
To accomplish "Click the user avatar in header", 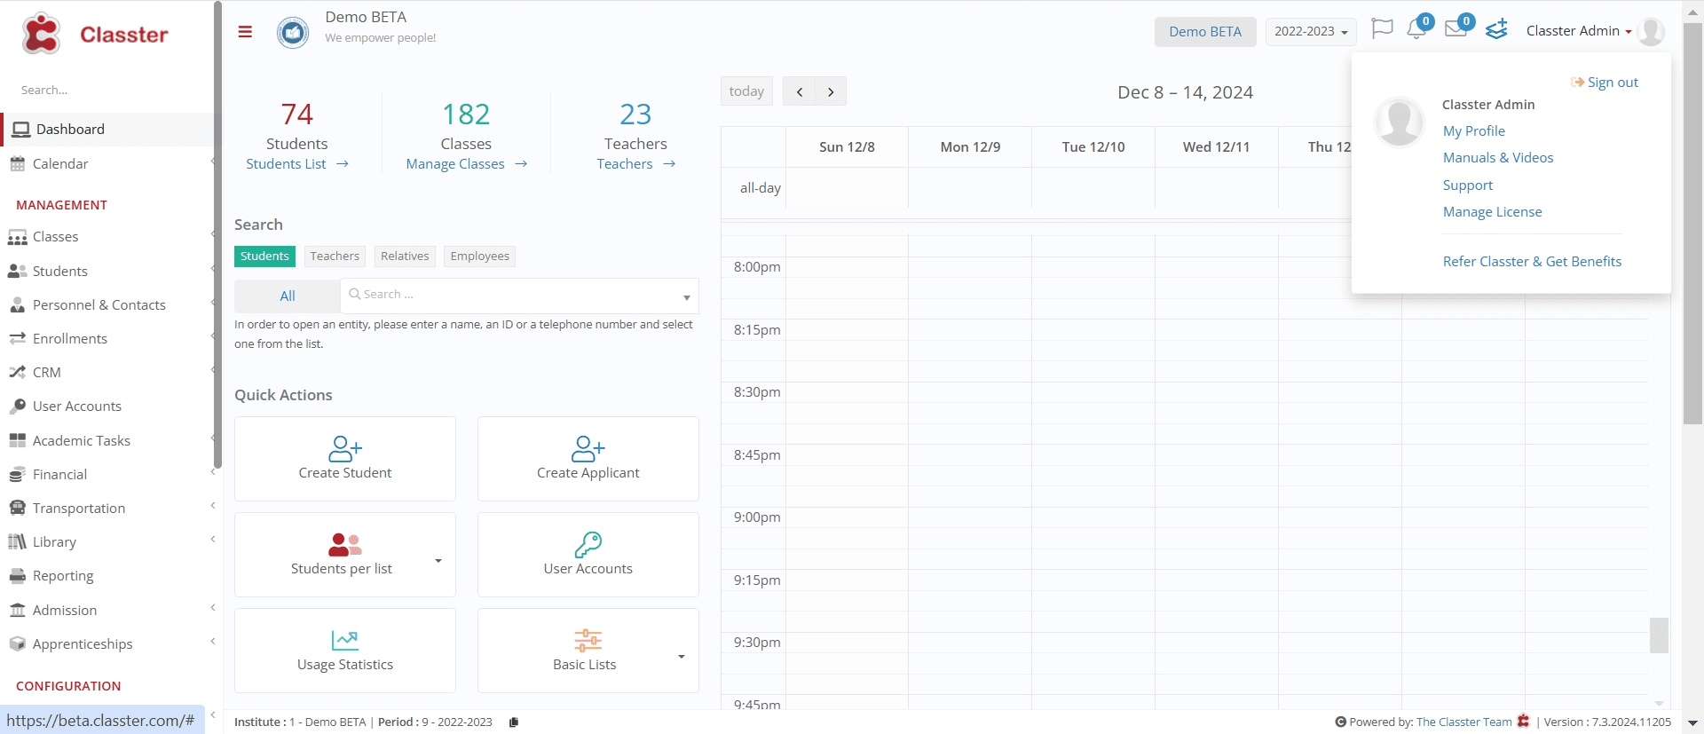I will pos(1651,31).
